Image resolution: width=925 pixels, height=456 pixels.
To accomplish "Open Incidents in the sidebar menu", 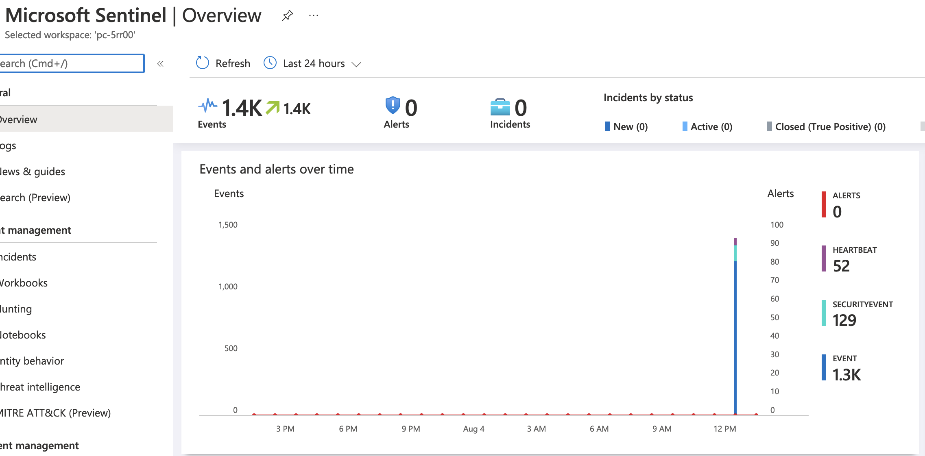I will pyautogui.click(x=18, y=257).
